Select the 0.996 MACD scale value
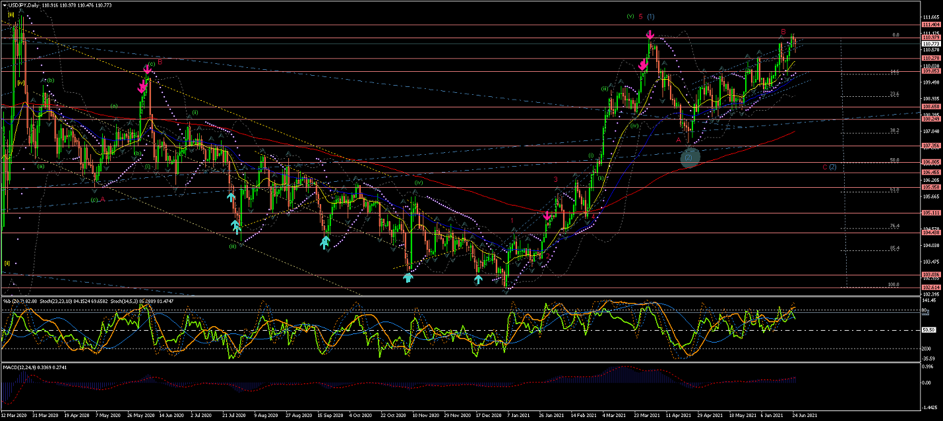 (x=928, y=367)
